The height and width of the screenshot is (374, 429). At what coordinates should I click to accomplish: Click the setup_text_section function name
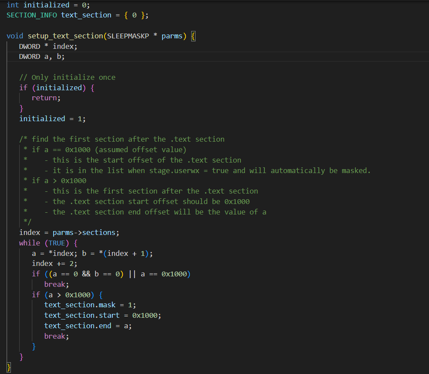(65, 36)
